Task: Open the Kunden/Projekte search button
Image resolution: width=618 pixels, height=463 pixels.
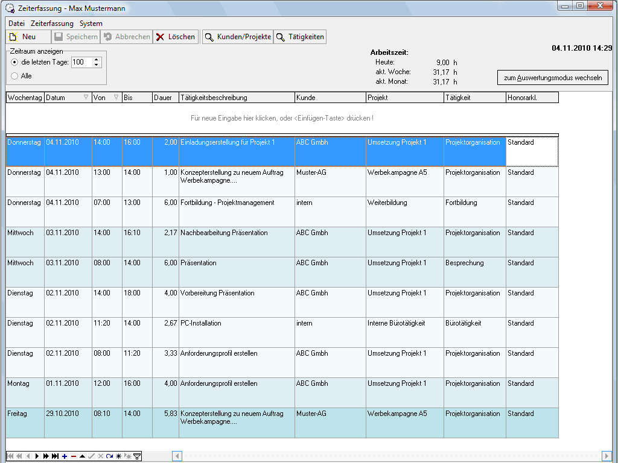Action: tap(238, 37)
